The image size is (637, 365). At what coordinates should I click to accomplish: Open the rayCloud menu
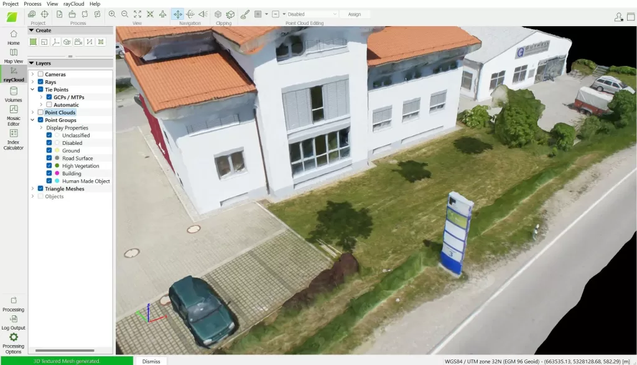click(x=73, y=4)
